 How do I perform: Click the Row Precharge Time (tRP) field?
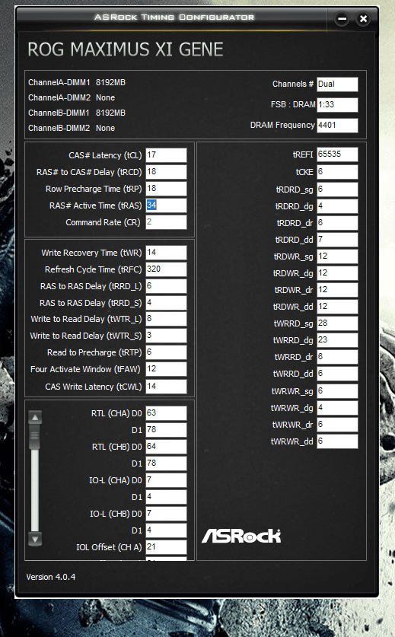click(166, 189)
